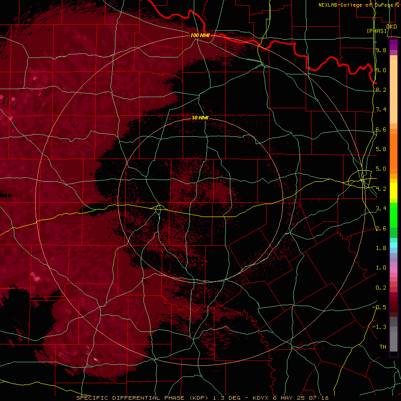Pick the light peach segment of the color bar

click(x=393, y=92)
